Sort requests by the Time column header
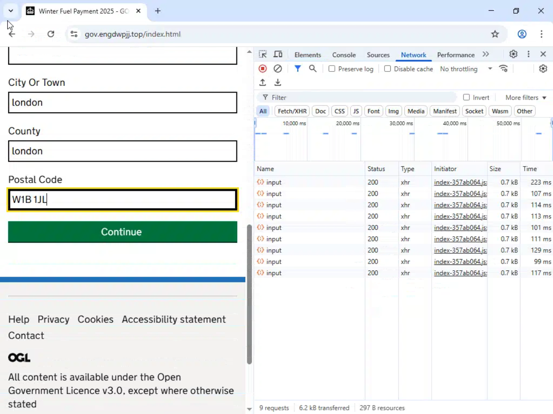553x414 pixels. click(x=536, y=169)
